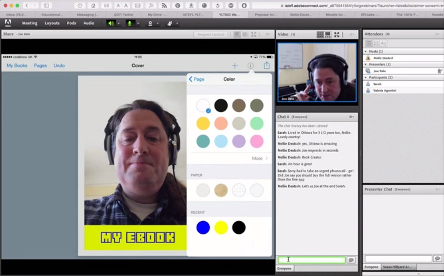Image resolution: width=444 pixels, height=276 pixels.
Task: Open the Pods menu
Action: tap(71, 23)
